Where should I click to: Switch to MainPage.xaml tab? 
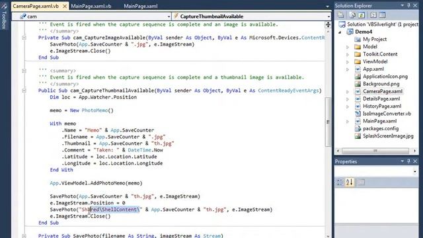141,6
